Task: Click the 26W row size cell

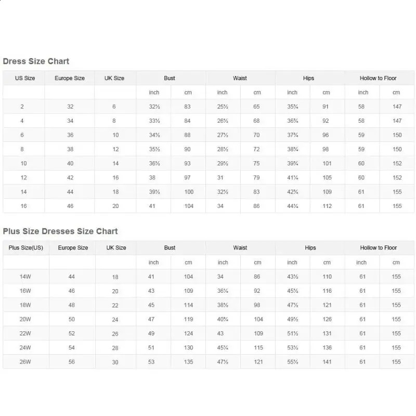Action: (x=25, y=362)
